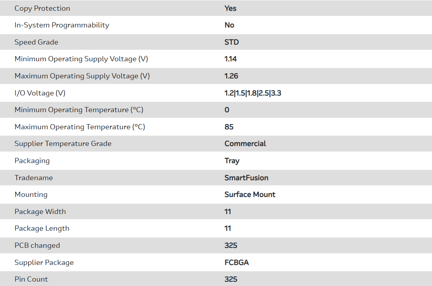432x286 pixels.
Task: Click the Surface Mount value
Action: tap(250, 195)
